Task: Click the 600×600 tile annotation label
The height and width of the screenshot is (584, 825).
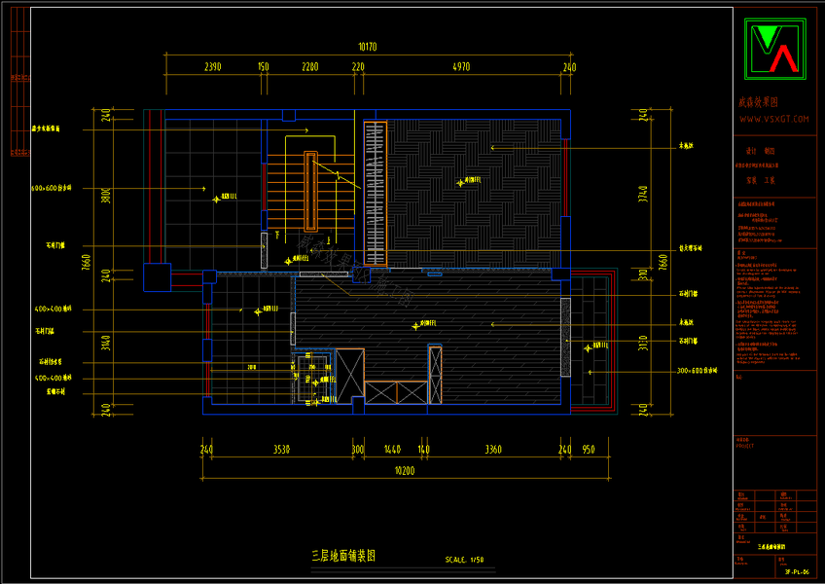Action: [x=51, y=188]
